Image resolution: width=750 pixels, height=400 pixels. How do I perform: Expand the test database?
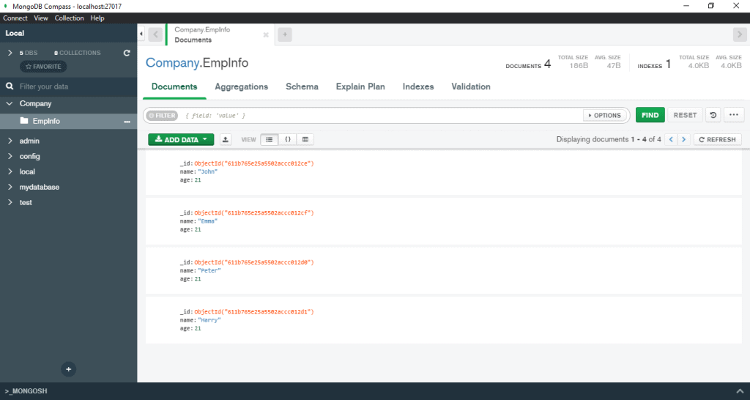(10, 202)
